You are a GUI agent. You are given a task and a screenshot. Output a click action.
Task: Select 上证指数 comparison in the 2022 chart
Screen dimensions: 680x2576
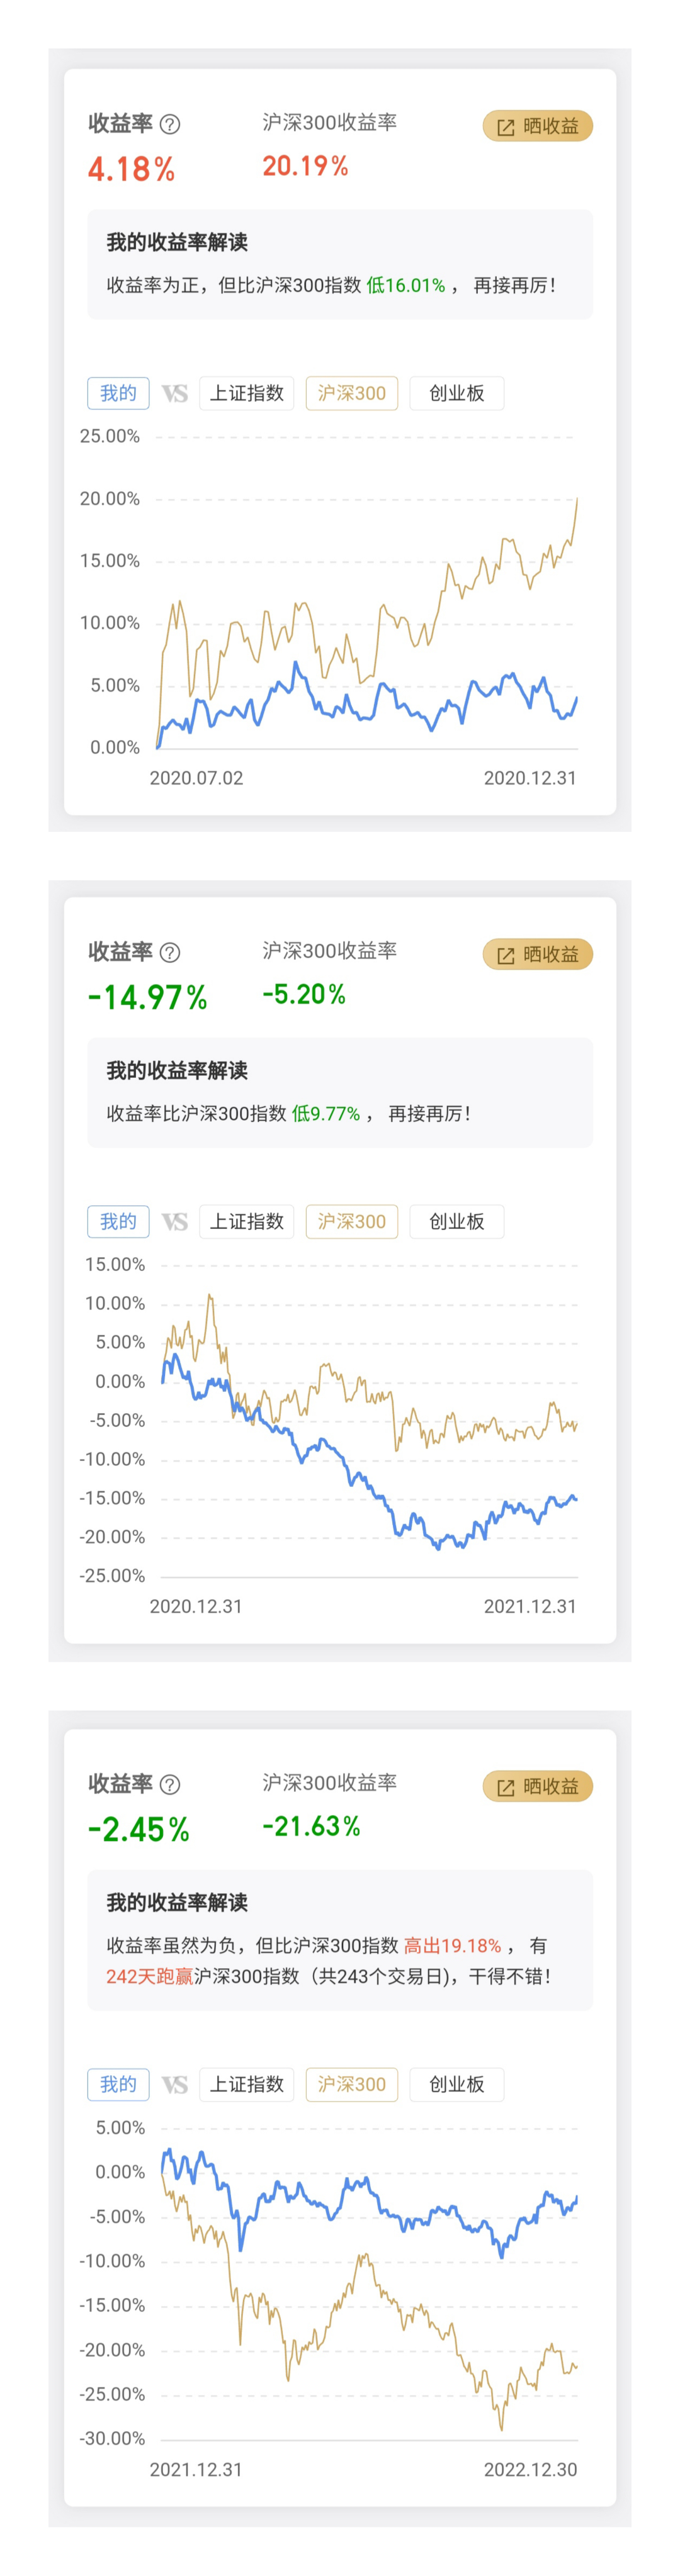click(247, 2084)
